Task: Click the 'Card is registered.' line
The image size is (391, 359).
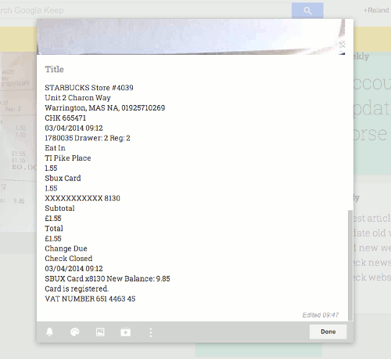Action: 77,288
